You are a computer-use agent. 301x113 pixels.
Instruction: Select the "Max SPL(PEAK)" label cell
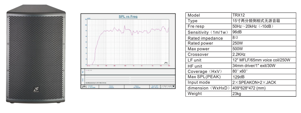[x=204, y=77]
